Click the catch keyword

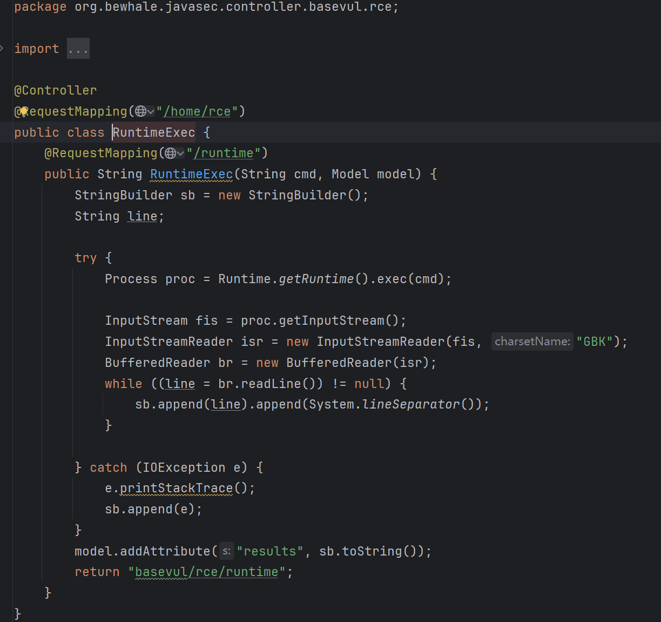(x=109, y=467)
